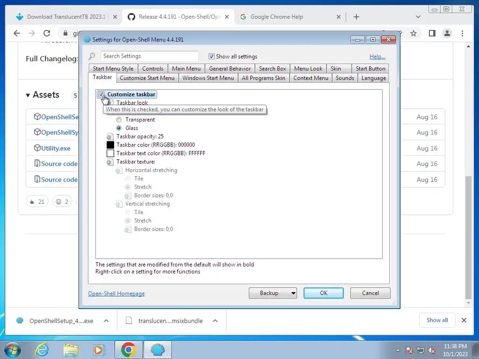Viewport: 479px width, 359px height.
Task: Close the Chrome downloads bar
Action: [464, 320]
